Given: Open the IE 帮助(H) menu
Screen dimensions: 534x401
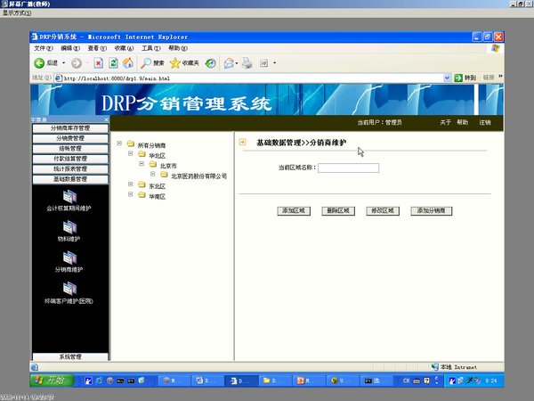Looking at the screenshot, I should [178, 48].
